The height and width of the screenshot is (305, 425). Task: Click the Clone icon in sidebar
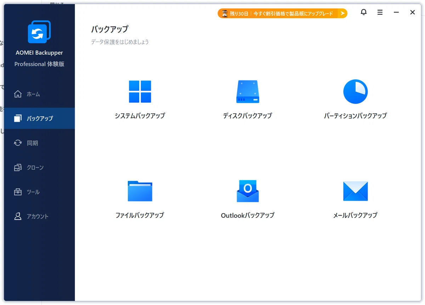point(18,167)
